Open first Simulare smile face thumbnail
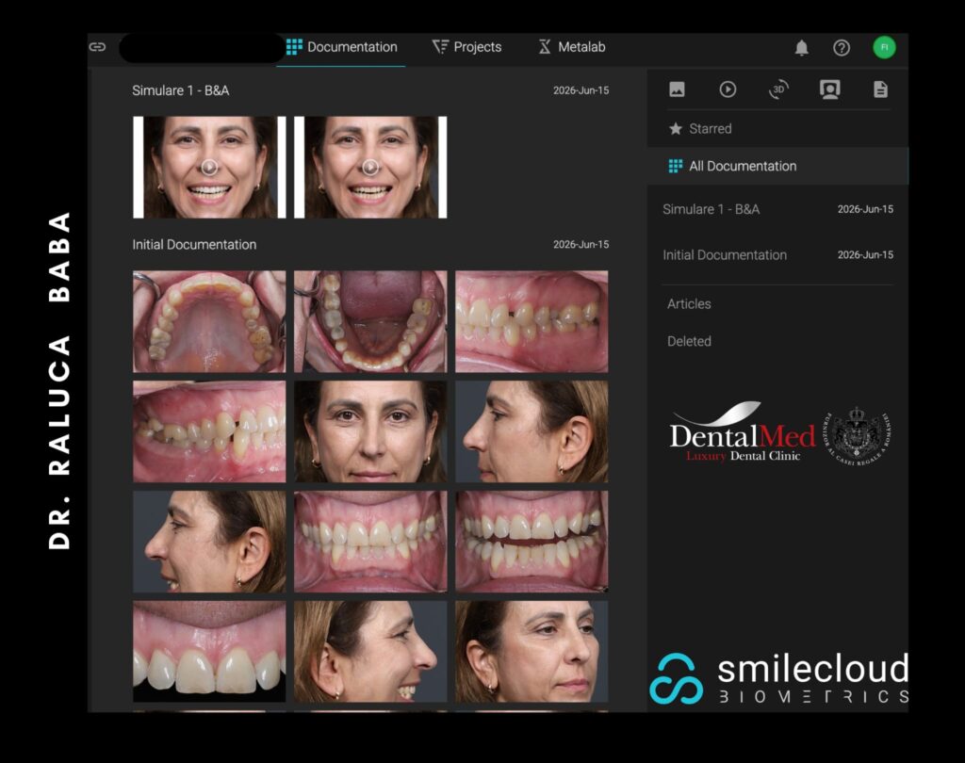 (x=209, y=168)
